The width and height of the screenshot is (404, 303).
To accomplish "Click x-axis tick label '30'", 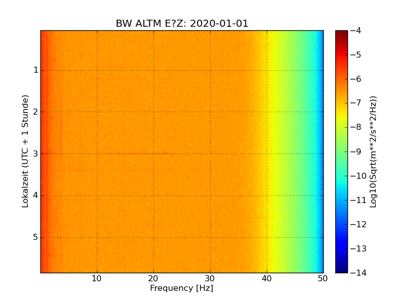I will (210, 279).
